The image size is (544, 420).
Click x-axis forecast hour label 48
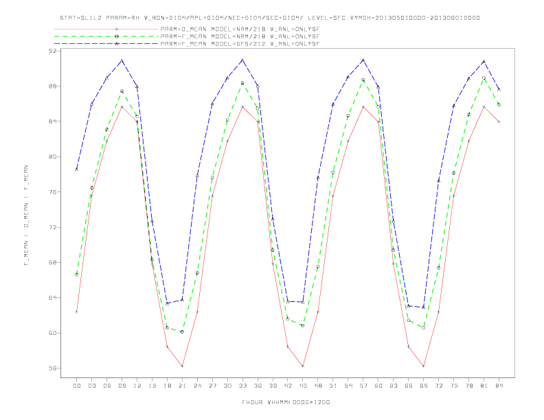pos(318,386)
